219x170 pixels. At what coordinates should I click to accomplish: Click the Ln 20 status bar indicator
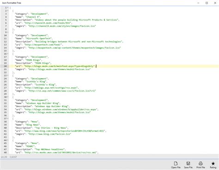(4, 157)
